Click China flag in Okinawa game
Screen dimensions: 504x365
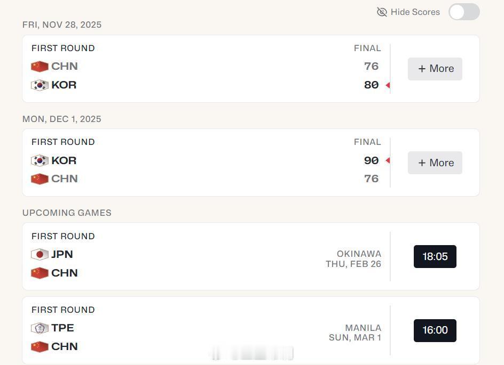(40, 273)
